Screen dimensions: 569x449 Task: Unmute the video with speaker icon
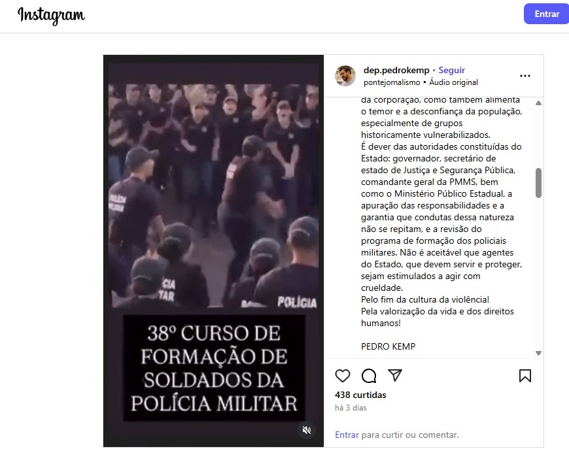click(307, 430)
